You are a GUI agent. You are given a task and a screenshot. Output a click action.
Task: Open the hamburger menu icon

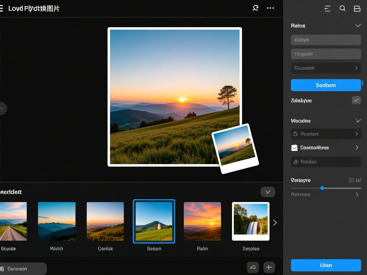click(x=1, y=8)
